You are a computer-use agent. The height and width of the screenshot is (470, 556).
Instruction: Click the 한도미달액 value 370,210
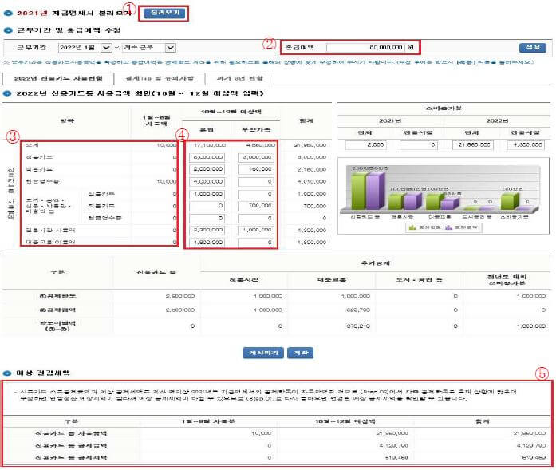358,326
